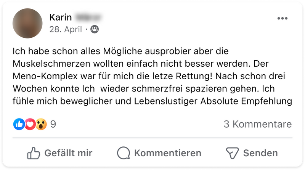Click the audience group icon next to date
Viewport: 305px width, 170px height.
click(x=94, y=29)
